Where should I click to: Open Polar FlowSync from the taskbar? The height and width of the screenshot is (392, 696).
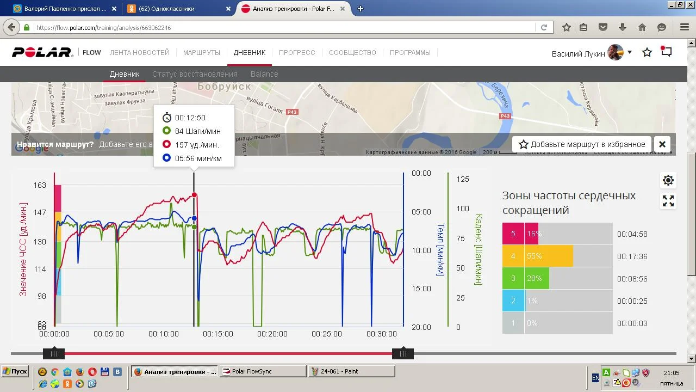[x=264, y=371]
